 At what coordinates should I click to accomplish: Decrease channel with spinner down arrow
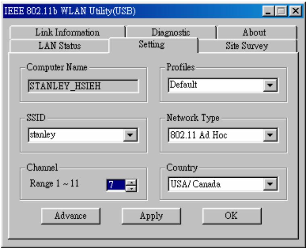[131, 189]
